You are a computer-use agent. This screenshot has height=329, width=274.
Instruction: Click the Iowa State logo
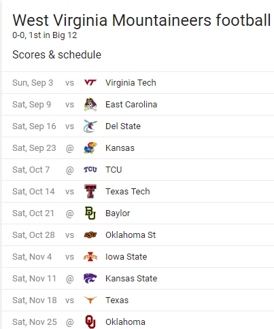[x=90, y=257]
